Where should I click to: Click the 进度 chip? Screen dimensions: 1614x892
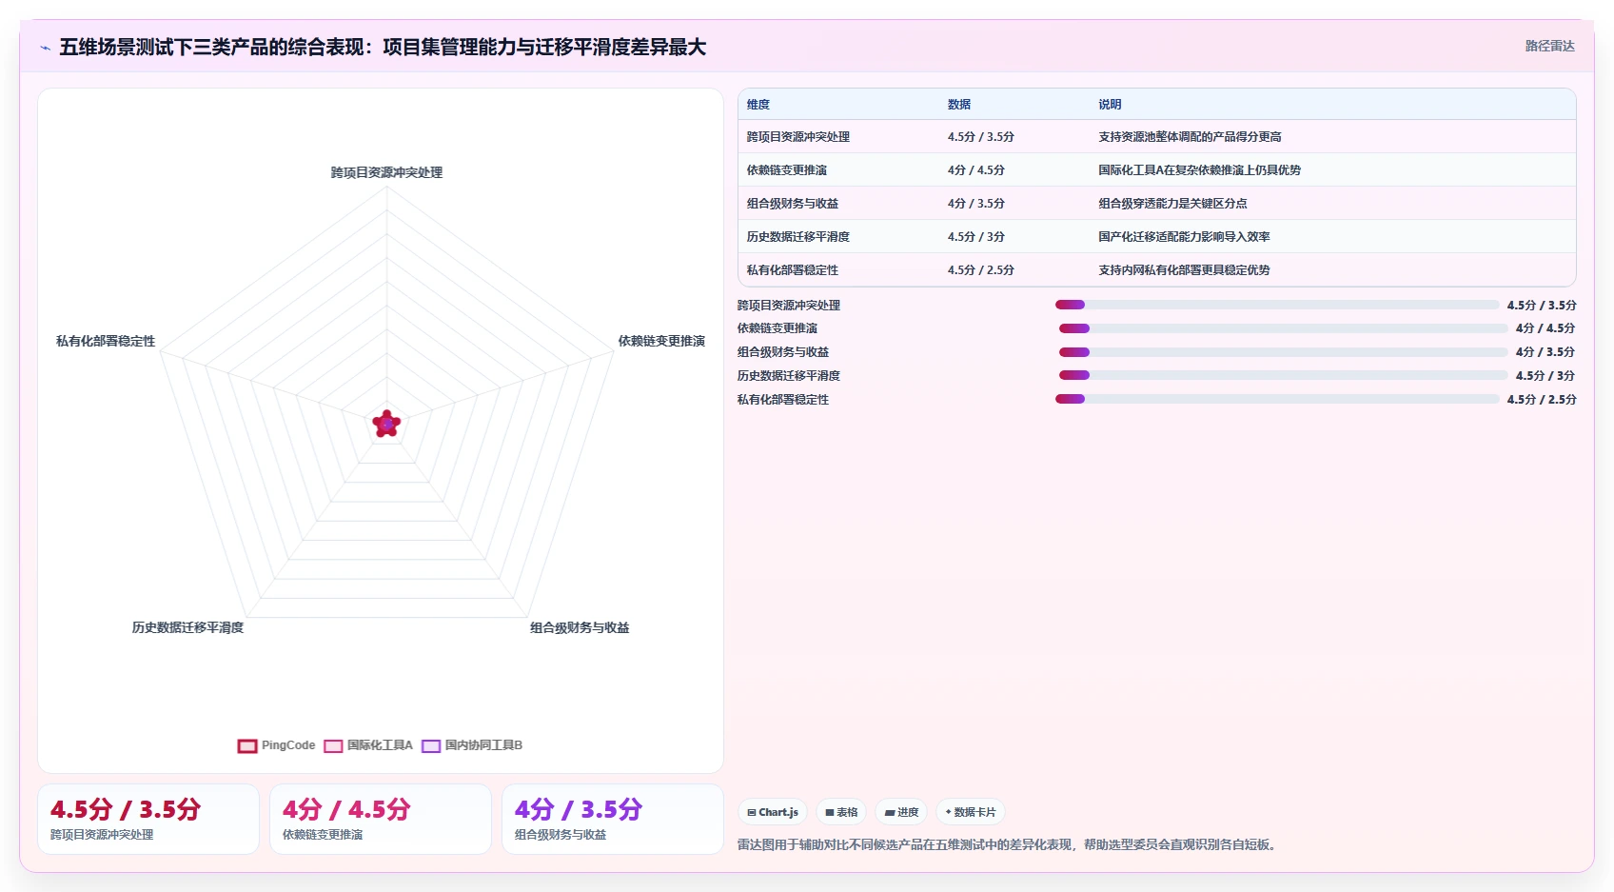point(901,812)
